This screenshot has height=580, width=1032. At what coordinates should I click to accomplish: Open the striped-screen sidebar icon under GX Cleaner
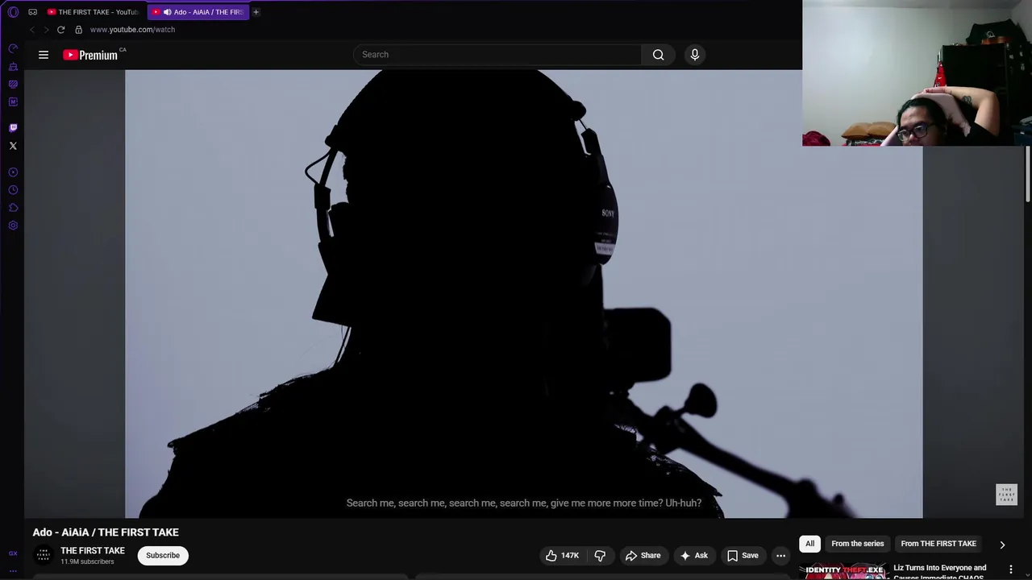[x=13, y=85]
